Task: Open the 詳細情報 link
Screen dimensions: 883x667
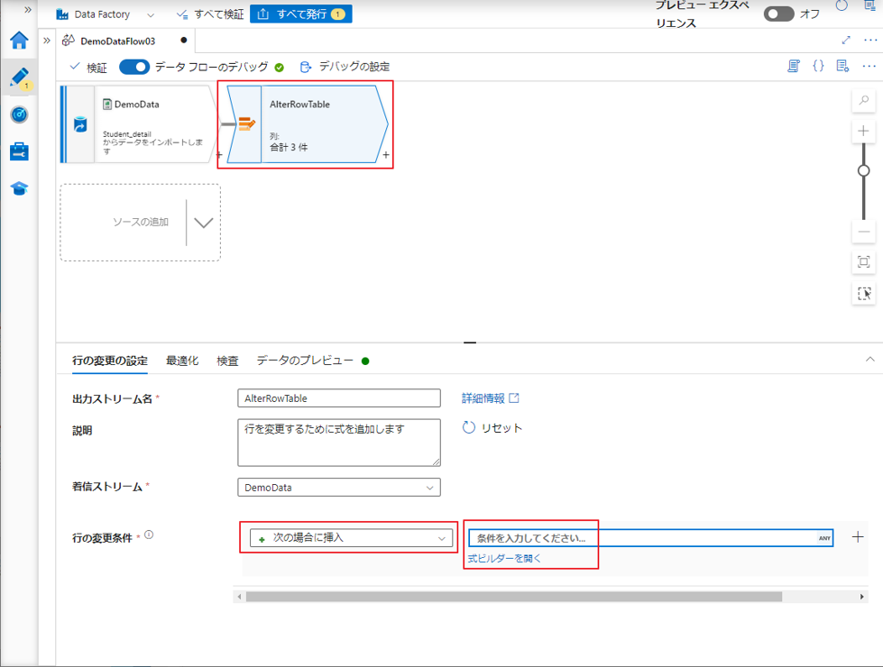Action: pos(490,398)
